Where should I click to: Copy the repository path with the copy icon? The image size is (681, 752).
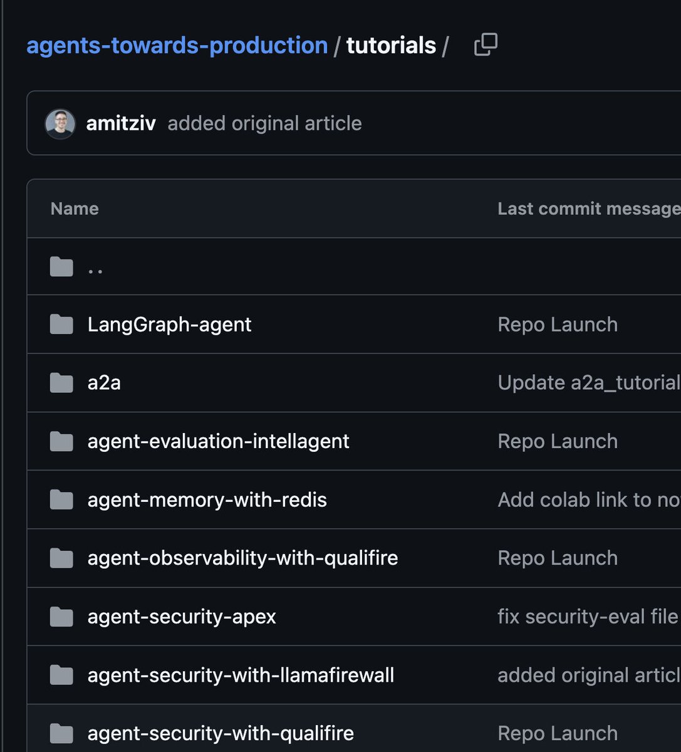pos(486,44)
